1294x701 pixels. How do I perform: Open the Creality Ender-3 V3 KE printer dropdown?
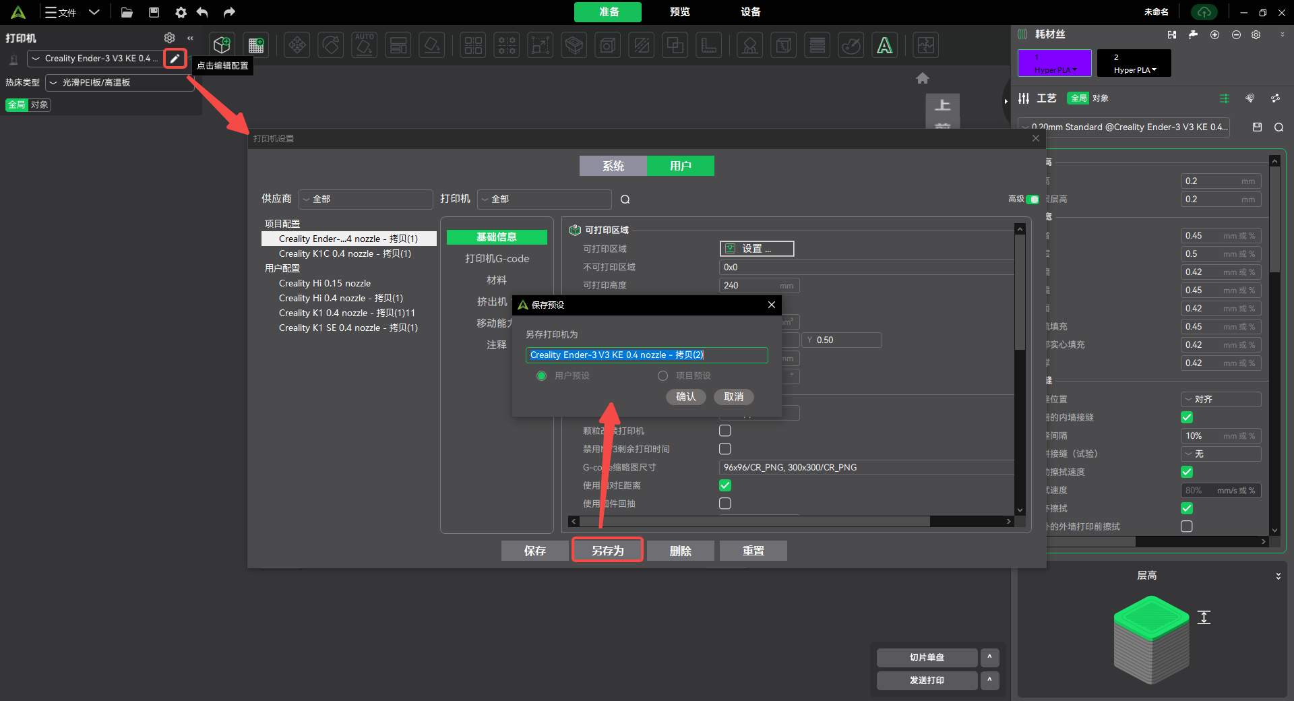click(x=95, y=59)
